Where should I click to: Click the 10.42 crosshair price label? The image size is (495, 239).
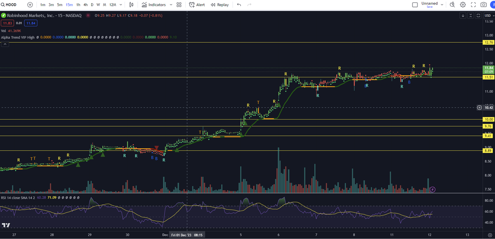[489, 107]
